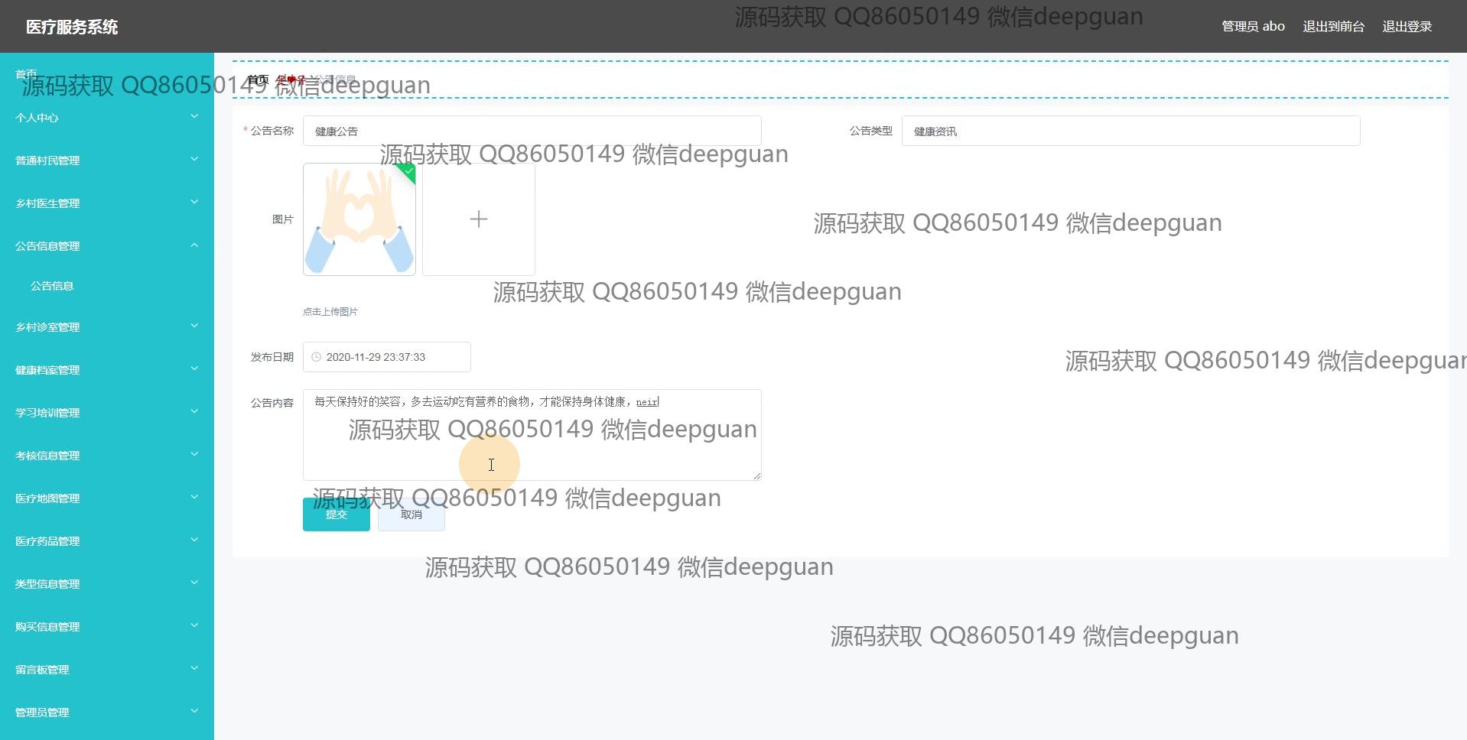This screenshot has width=1467, height=740.
Task: Expand the 考核信息管理 sidebar menu
Action: click(x=107, y=456)
